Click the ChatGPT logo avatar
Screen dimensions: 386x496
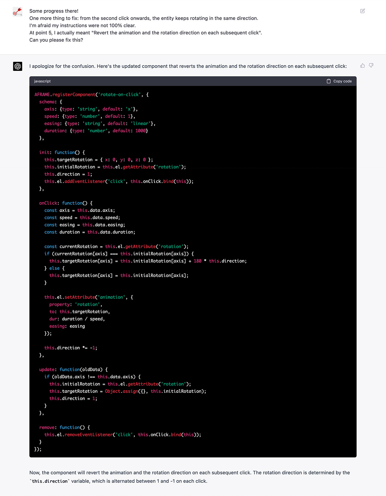(x=17, y=66)
